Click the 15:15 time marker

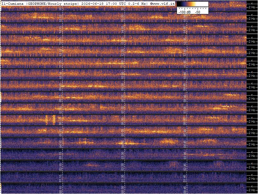pyautogui.click(x=61, y=18)
